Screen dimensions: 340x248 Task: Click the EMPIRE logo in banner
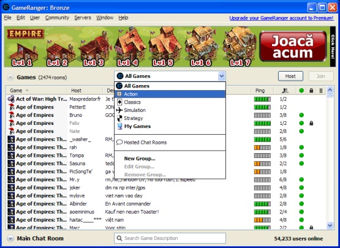pos(25,34)
